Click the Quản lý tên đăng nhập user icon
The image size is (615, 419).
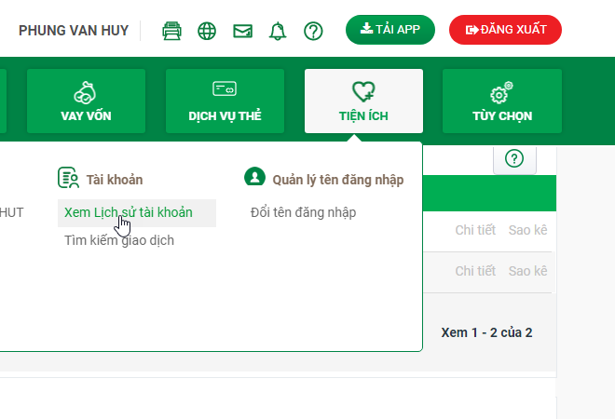pos(255,176)
